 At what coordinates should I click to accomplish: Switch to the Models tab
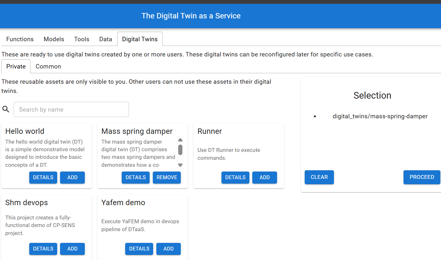54,39
